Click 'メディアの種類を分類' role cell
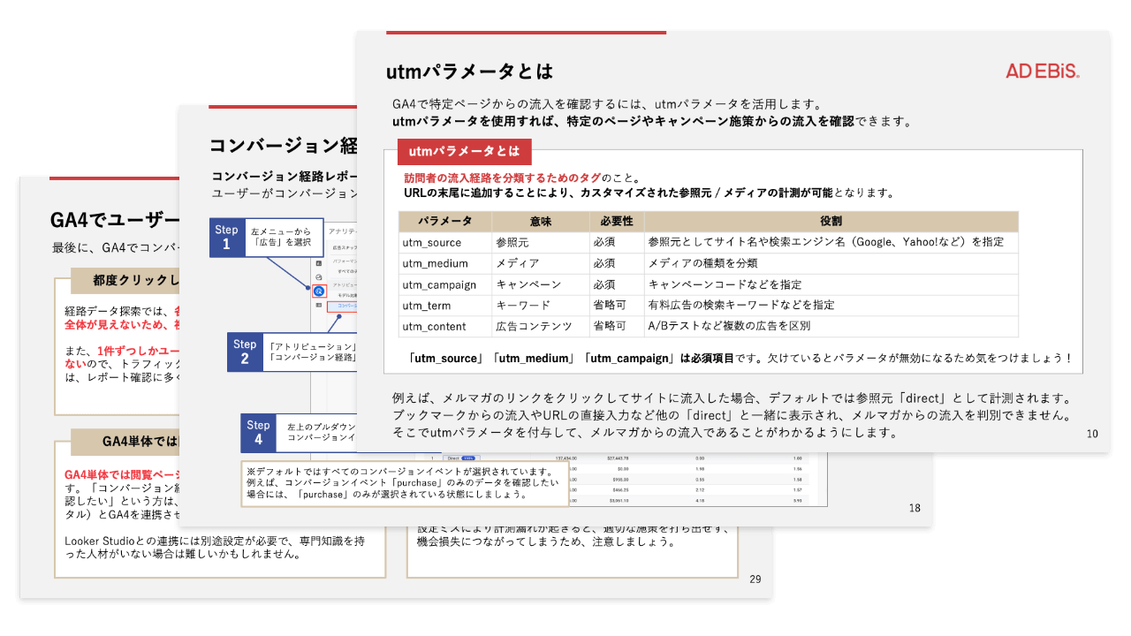Screen dimensions: 1131x636 (x=831, y=263)
